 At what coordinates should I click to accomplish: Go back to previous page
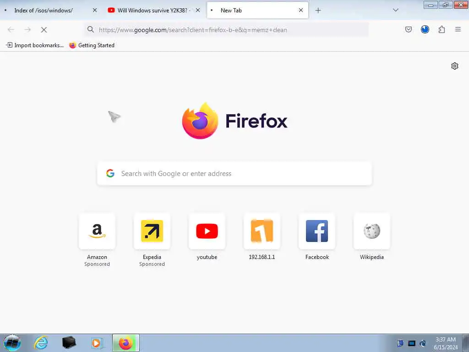tap(11, 30)
